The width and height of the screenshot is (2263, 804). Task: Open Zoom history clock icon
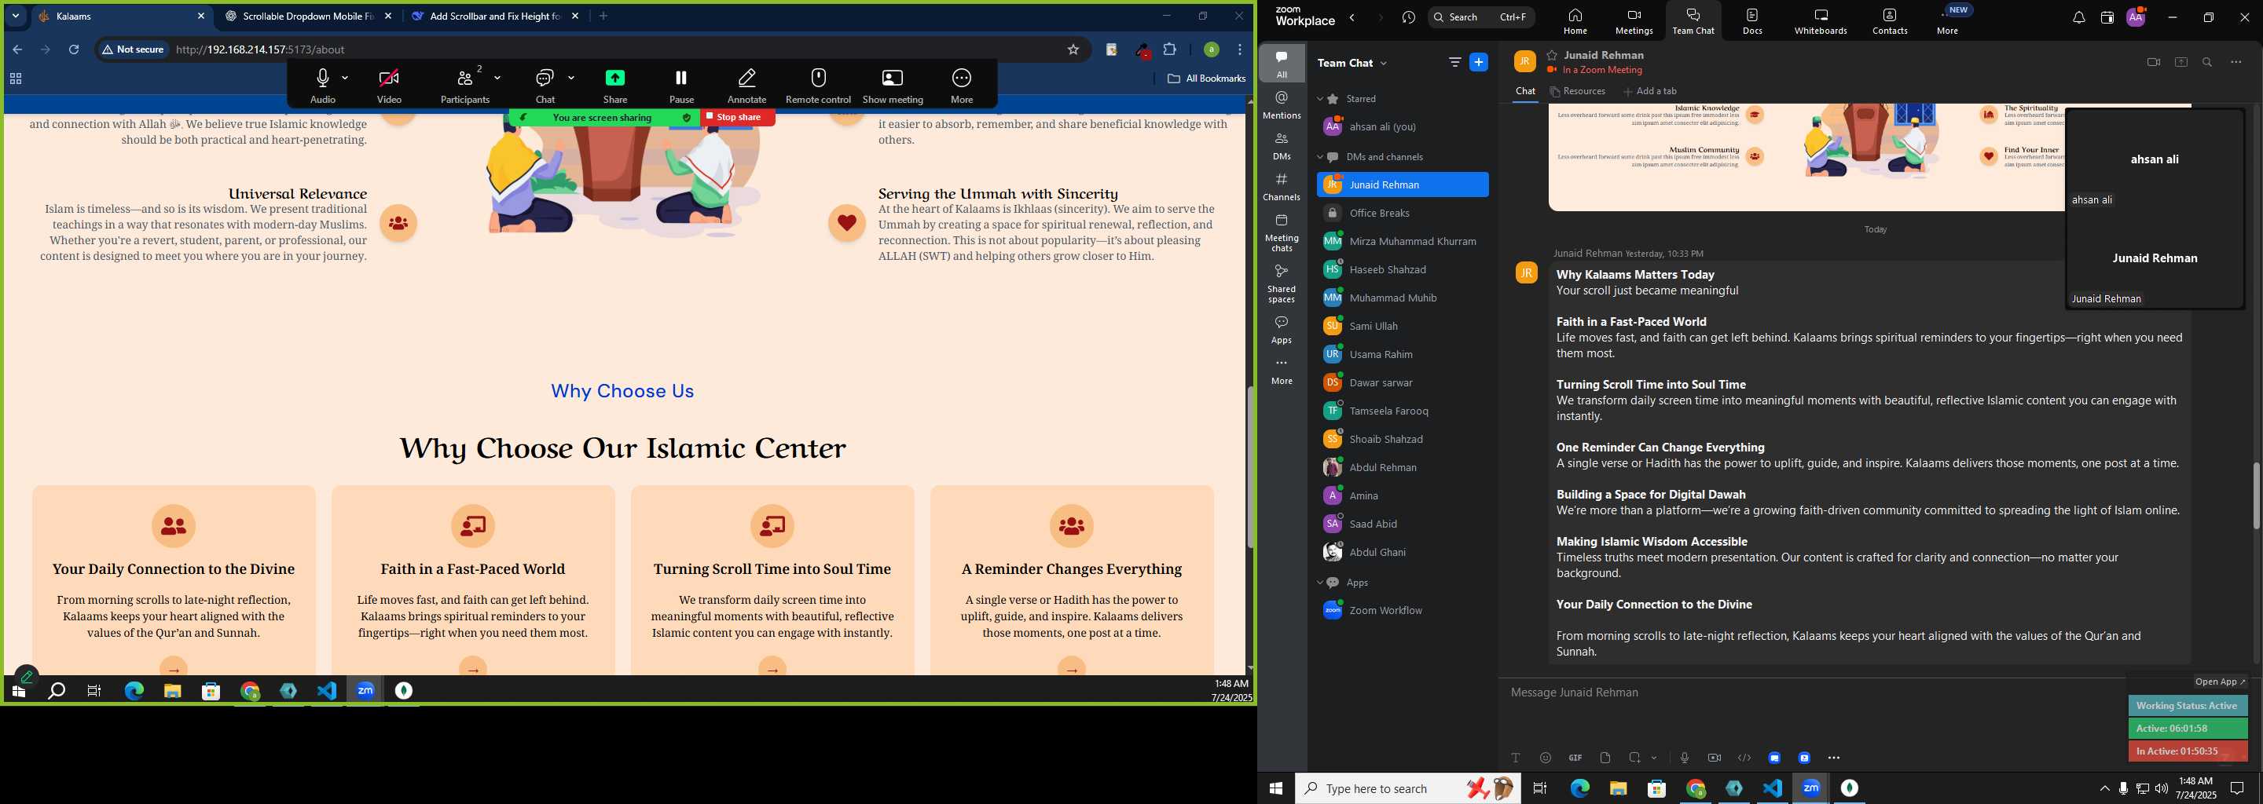point(1409,17)
